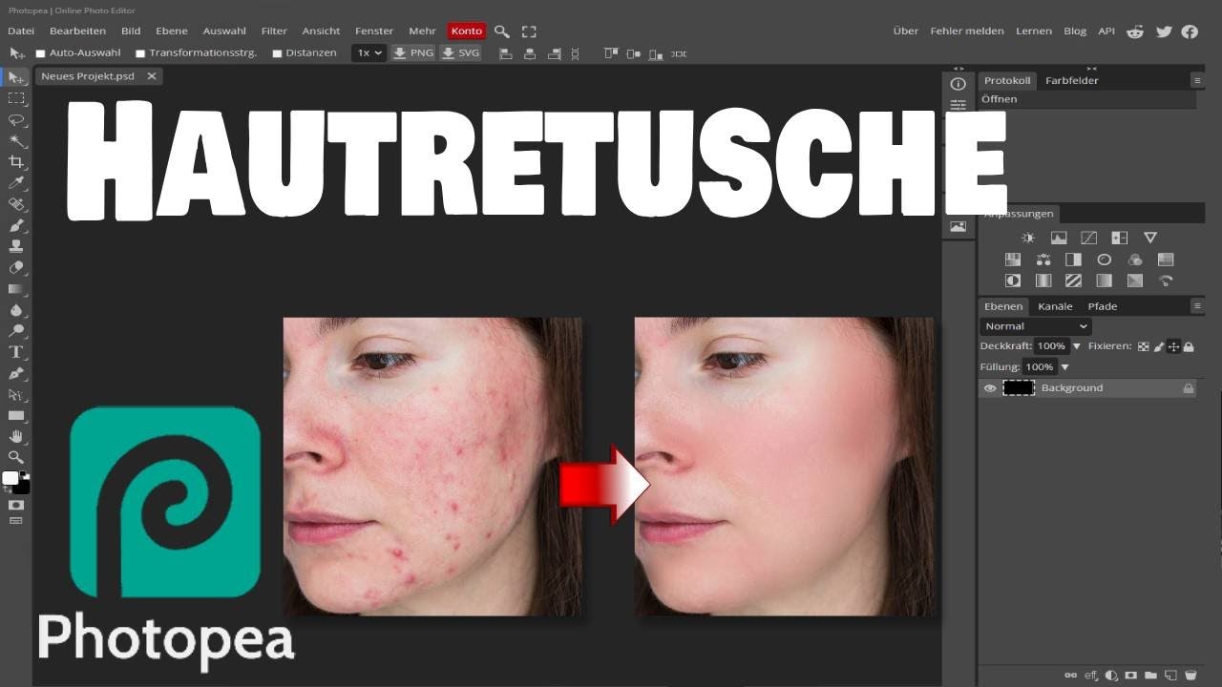Open the Filter menu

click(x=274, y=31)
